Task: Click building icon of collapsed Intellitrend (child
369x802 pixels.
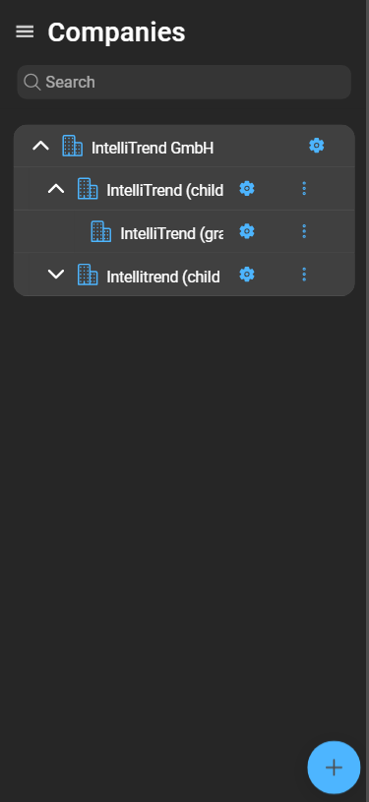Action: coord(88,275)
